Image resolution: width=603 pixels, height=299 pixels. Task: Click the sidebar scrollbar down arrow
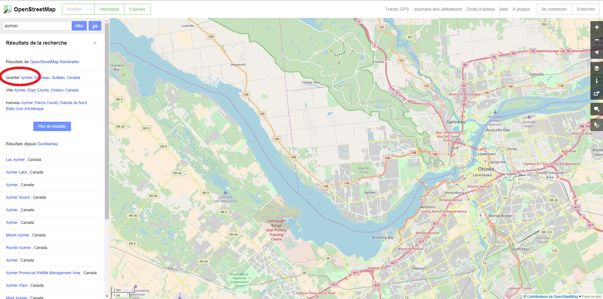(107, 296)
